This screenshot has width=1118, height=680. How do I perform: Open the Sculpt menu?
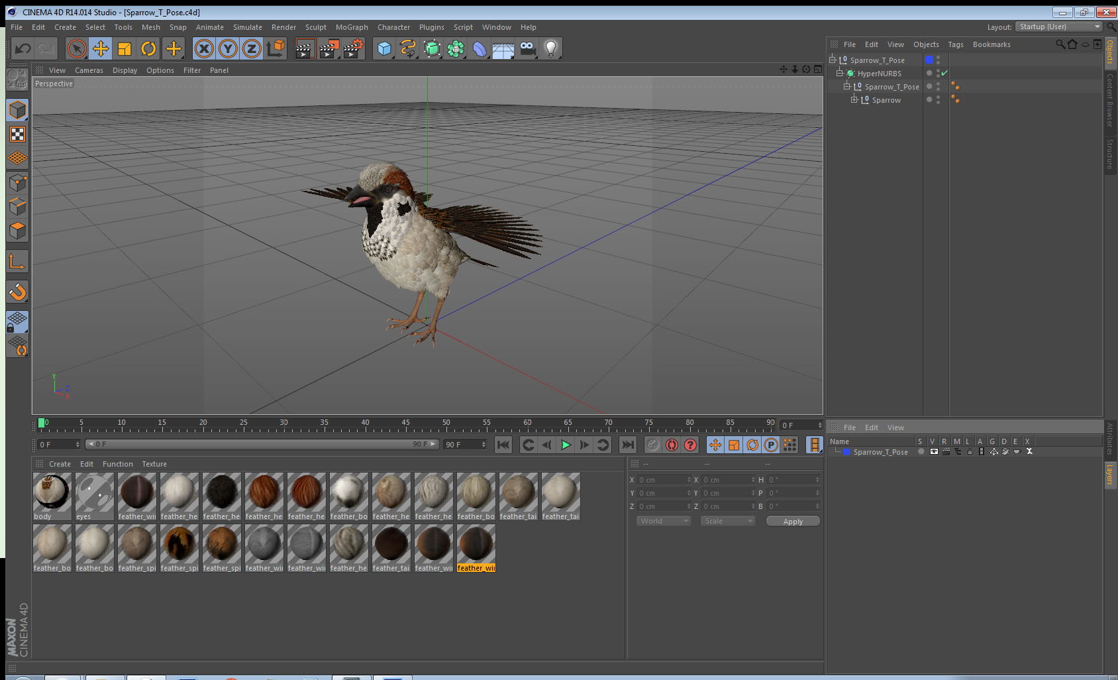pyautogui.click(x=316, y=27)
